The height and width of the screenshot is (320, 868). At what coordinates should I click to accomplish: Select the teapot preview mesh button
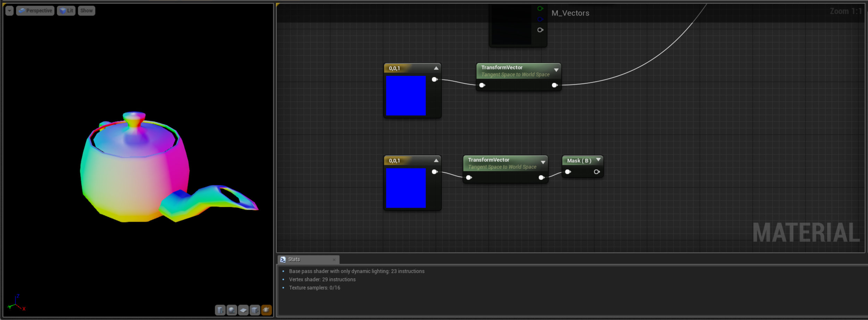[x=266, y=310]
